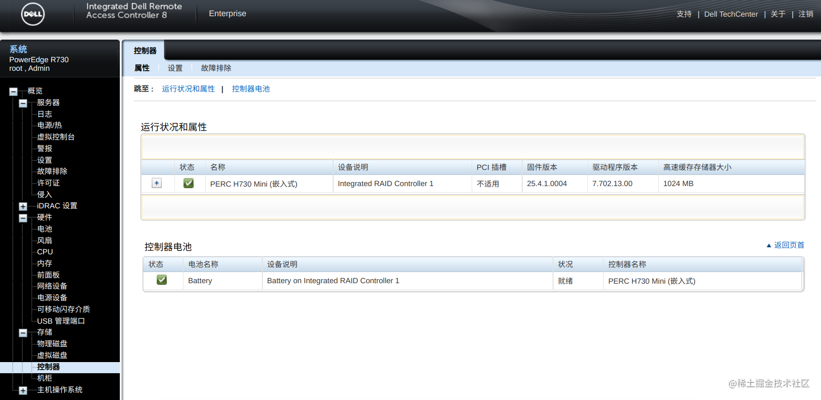Open 虚拟磁盘 in the sidebar
821x400 pixels.
pyautogui.click(x=52, y=355)
